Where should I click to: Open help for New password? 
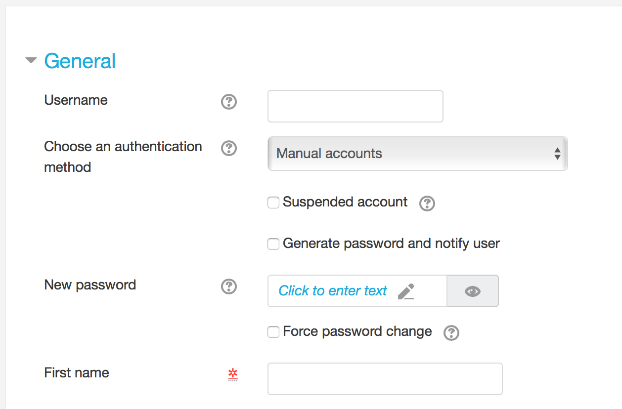228,286
